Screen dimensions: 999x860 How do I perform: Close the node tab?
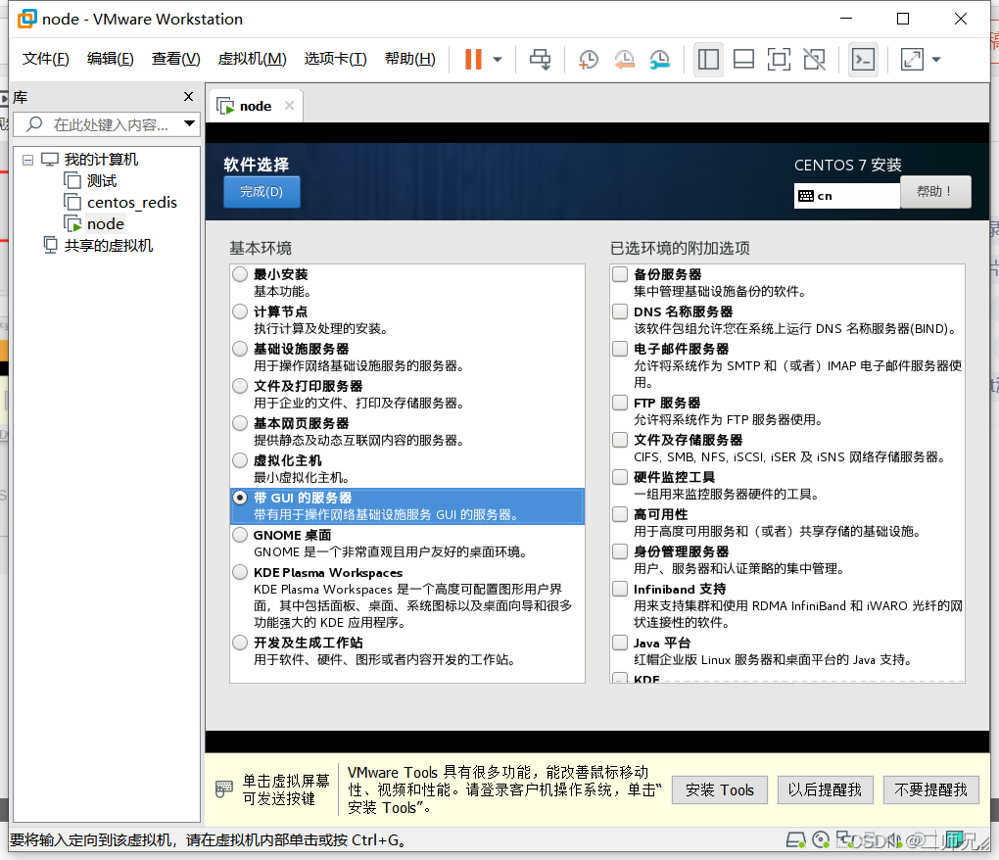(x=289, y=105)
